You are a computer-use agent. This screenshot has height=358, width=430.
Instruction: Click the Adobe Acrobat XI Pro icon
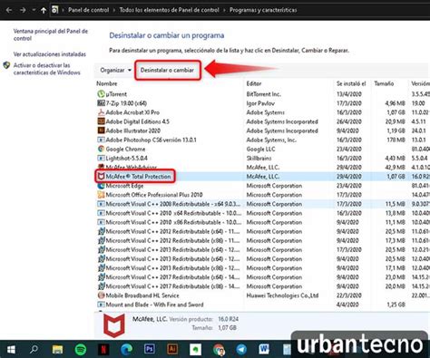pos(101,112)
